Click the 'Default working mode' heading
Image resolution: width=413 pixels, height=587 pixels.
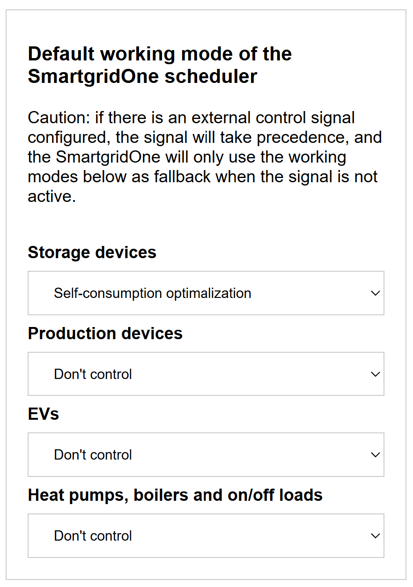(x=160, y=65)
